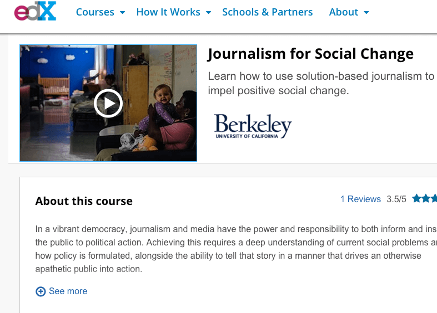Screen dimensions: 437x313
Task: Expand the Courses dropdown arrow
Action: pyautogui.click(x=122, y=12)
